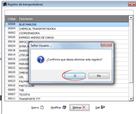The image size is (136, 114).
Task: Click the red X icon on Eliminar
Action: (84, 107)
